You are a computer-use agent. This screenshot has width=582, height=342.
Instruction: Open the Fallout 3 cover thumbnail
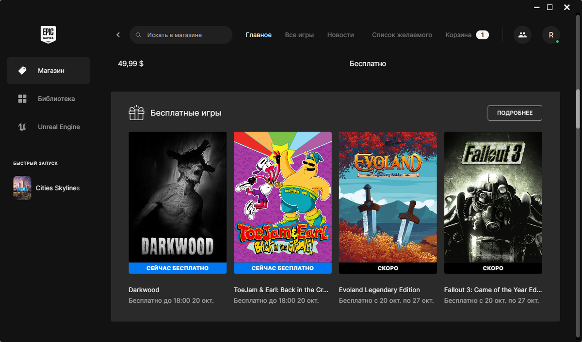(x=493, y=197)
